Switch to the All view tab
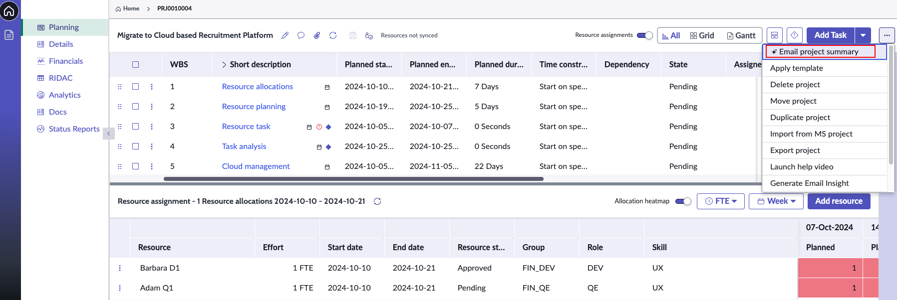The height and width of the screenshot is (300, 897). [671, 36]
